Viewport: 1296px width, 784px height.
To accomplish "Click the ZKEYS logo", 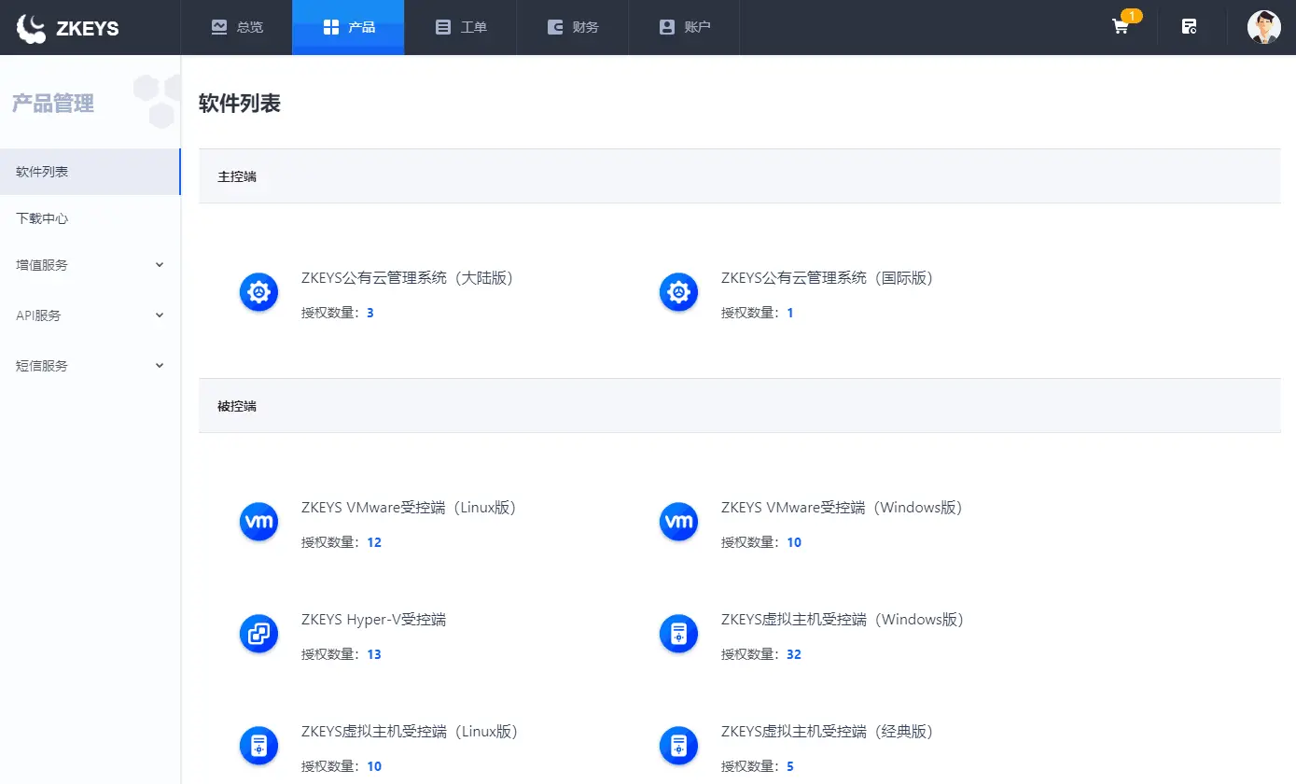I will point(67,27).
